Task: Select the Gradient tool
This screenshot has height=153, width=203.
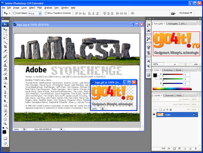Action: coord(5,78)
